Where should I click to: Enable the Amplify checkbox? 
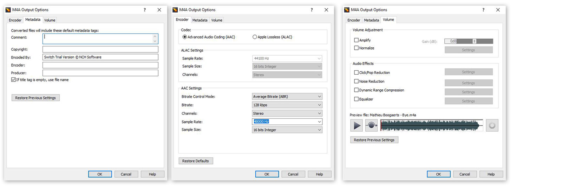(356, 40)
